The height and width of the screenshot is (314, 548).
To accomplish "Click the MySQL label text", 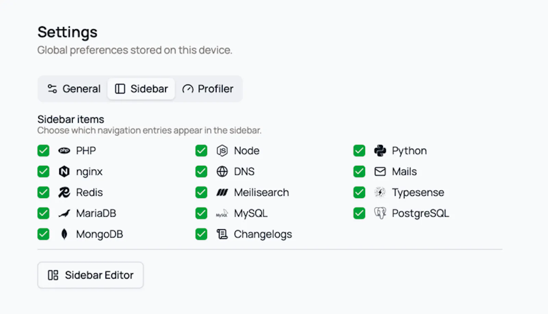I will pos(251,214).
